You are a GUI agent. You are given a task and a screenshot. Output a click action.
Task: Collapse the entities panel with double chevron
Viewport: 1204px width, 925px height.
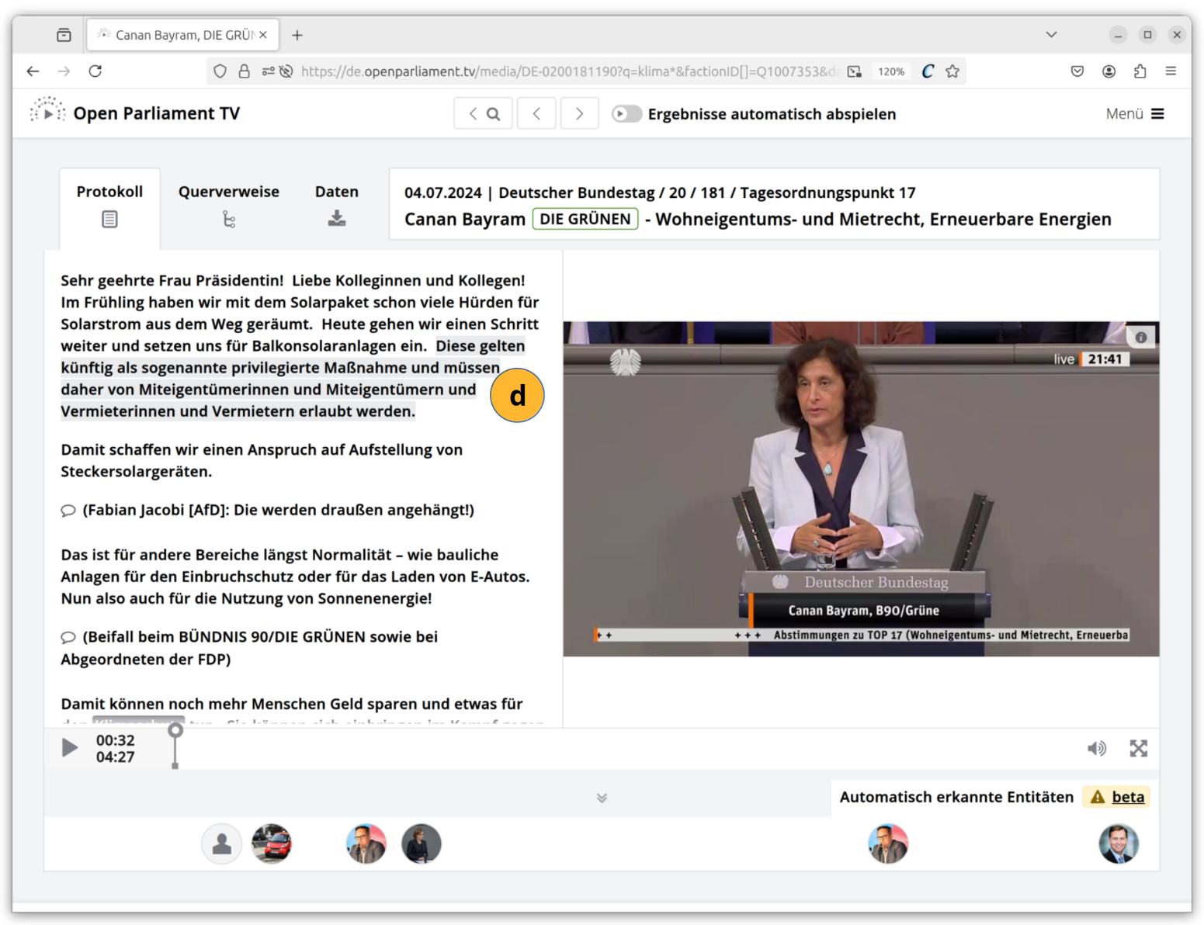pos(602,798)
